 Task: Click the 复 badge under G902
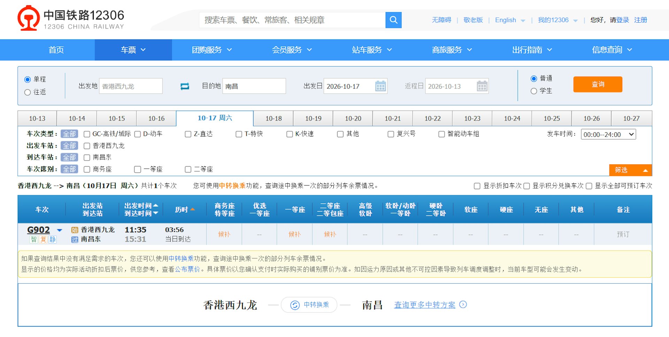[43, 239]
